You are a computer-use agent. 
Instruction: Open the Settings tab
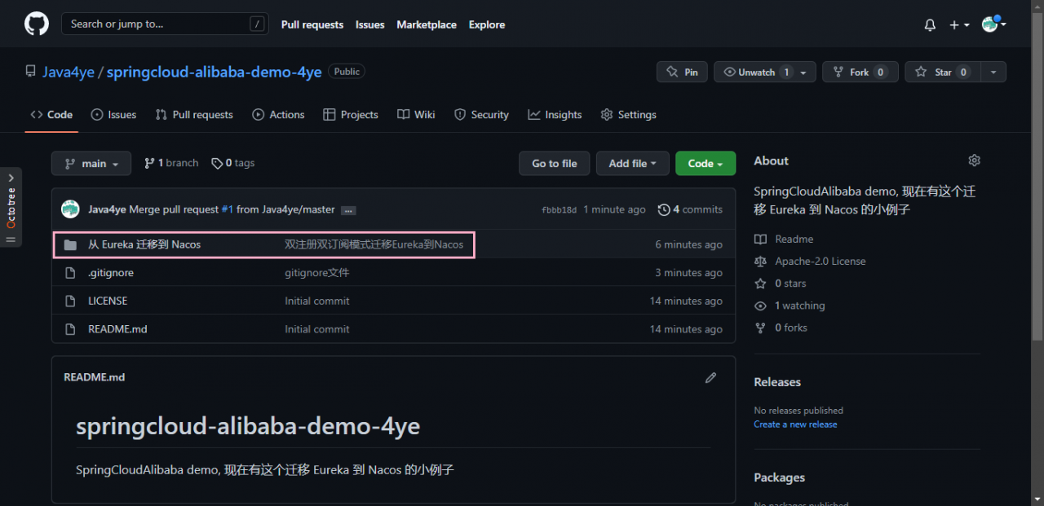point(628,115)
